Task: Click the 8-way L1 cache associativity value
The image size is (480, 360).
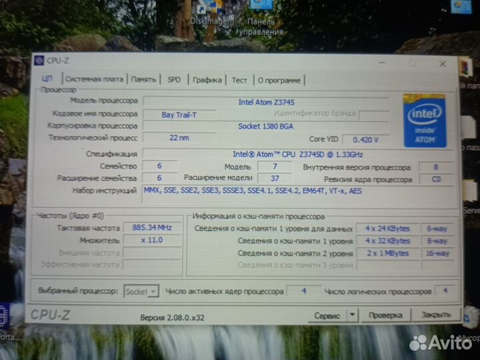Action: tap(437, 241)
